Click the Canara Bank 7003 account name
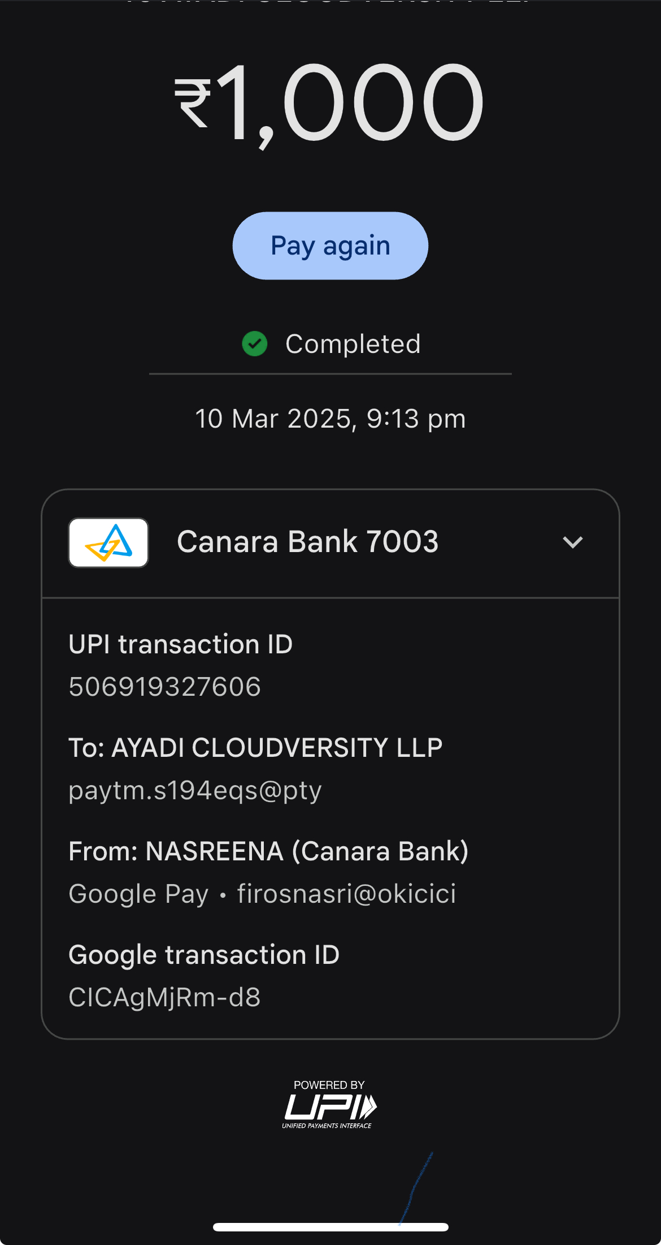 click(x=307, y=542)
